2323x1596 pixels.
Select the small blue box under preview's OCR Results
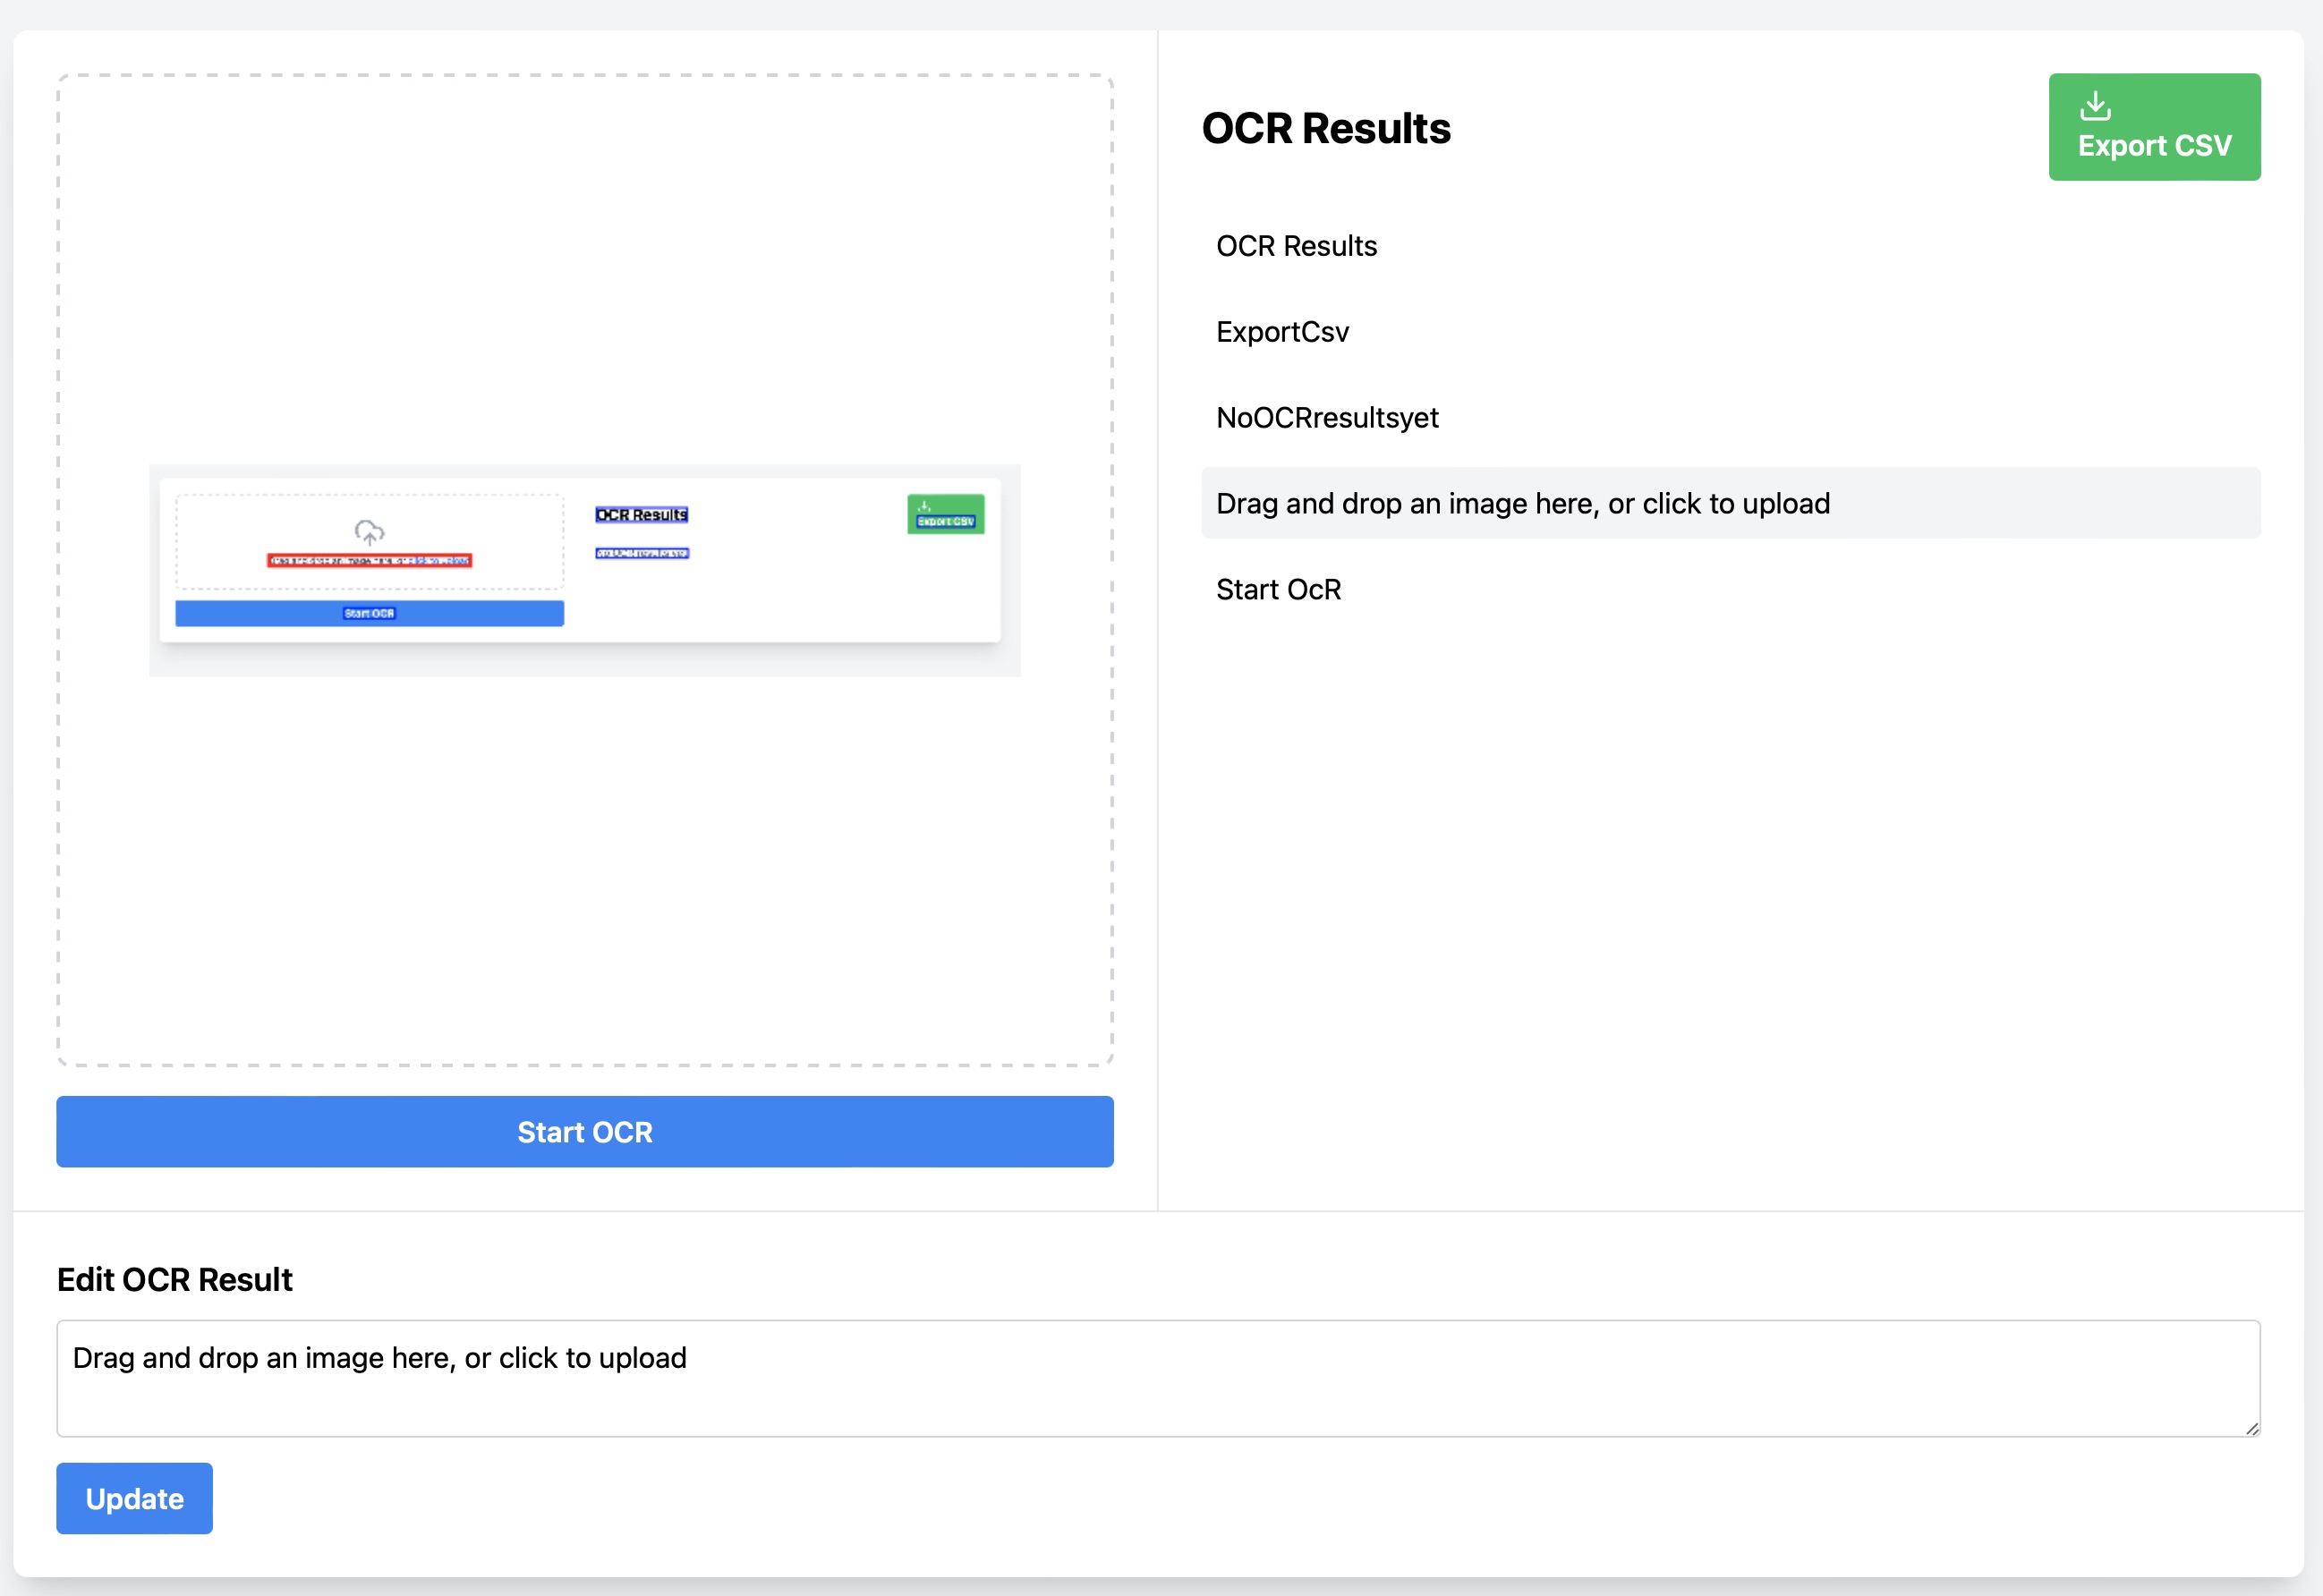pos(642,553)
